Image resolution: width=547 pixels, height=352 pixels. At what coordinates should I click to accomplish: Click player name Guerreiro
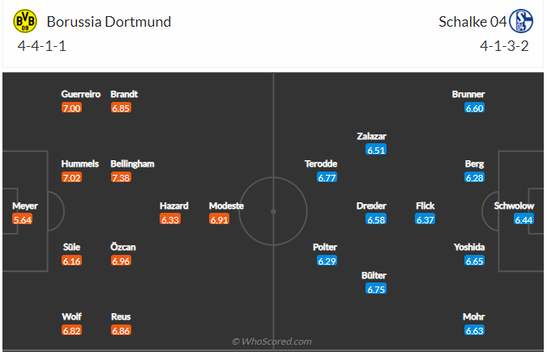point(81,94)
